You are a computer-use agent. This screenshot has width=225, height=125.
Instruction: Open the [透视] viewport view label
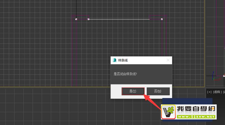pyautogui.click(x=217, y=92)
